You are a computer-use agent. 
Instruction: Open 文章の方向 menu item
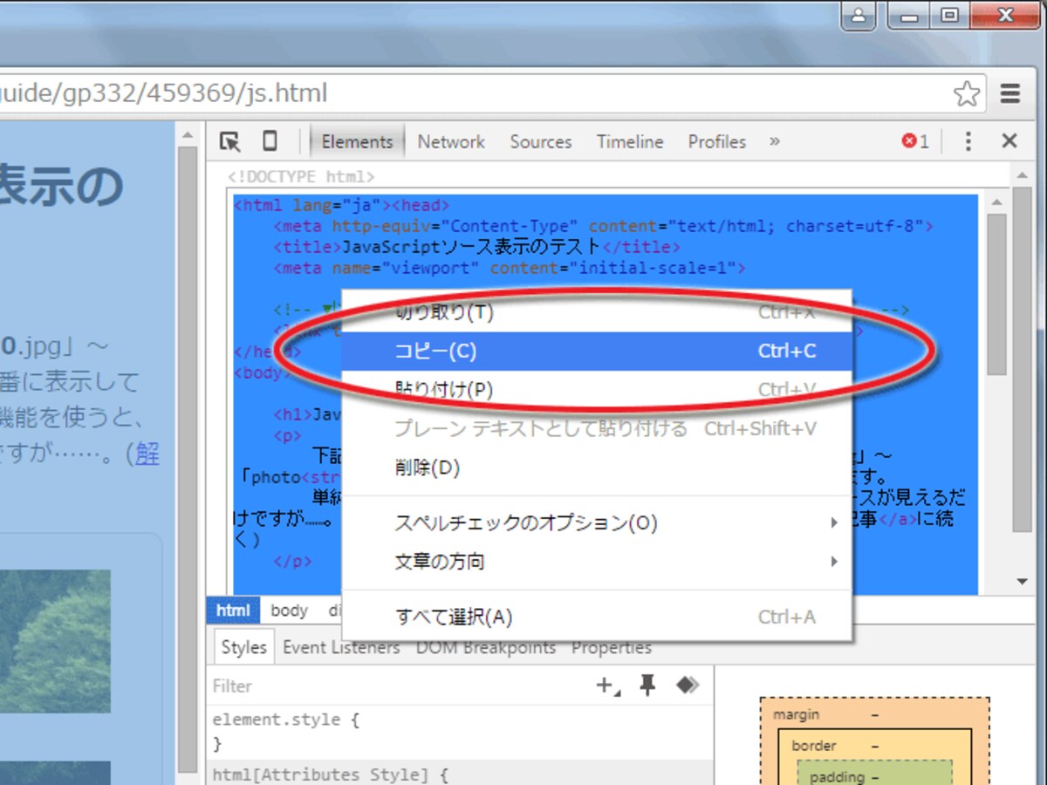pyautogui.click(x=597, y=562)
